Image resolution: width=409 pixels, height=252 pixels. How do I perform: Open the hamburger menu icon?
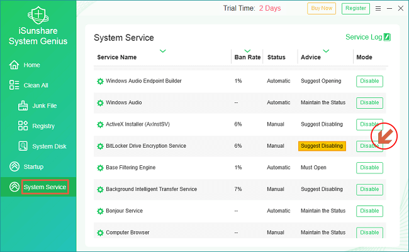coord(378,9)
